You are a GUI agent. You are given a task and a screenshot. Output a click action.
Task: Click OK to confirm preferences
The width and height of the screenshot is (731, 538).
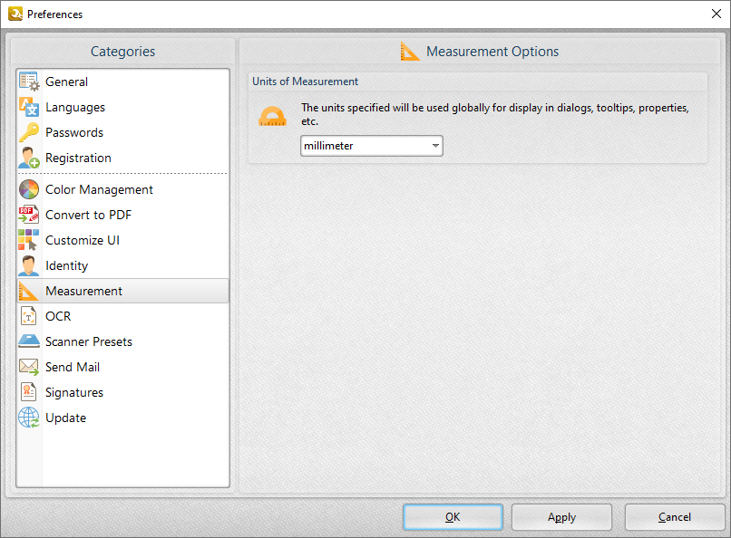[x=453, y=517]
